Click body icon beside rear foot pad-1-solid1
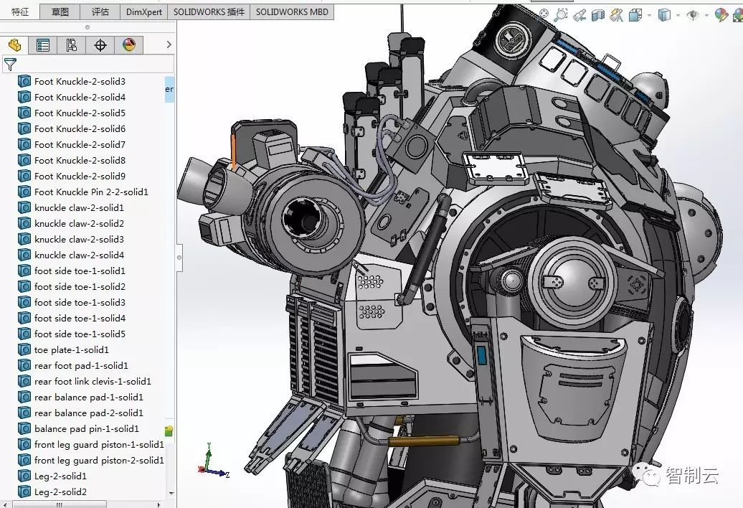Screen dimensions: 743x508 (24, 365)
